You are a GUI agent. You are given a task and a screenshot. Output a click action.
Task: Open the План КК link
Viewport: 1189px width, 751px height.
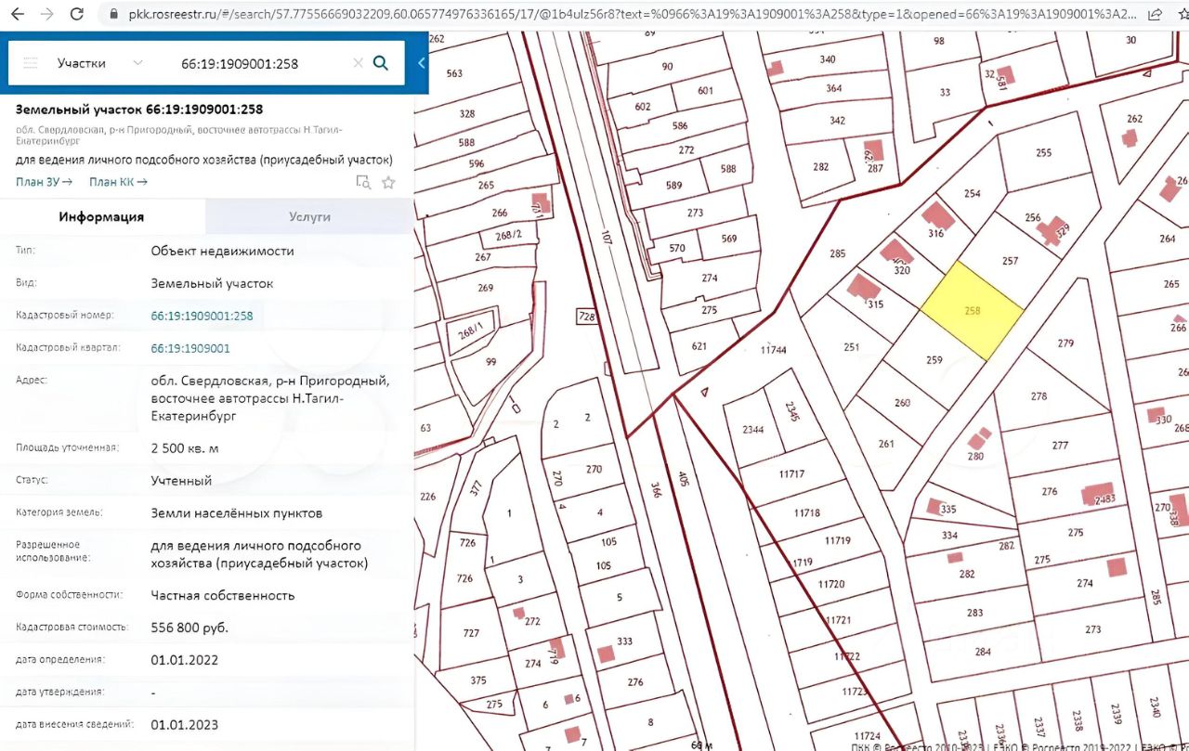[118, 182]
